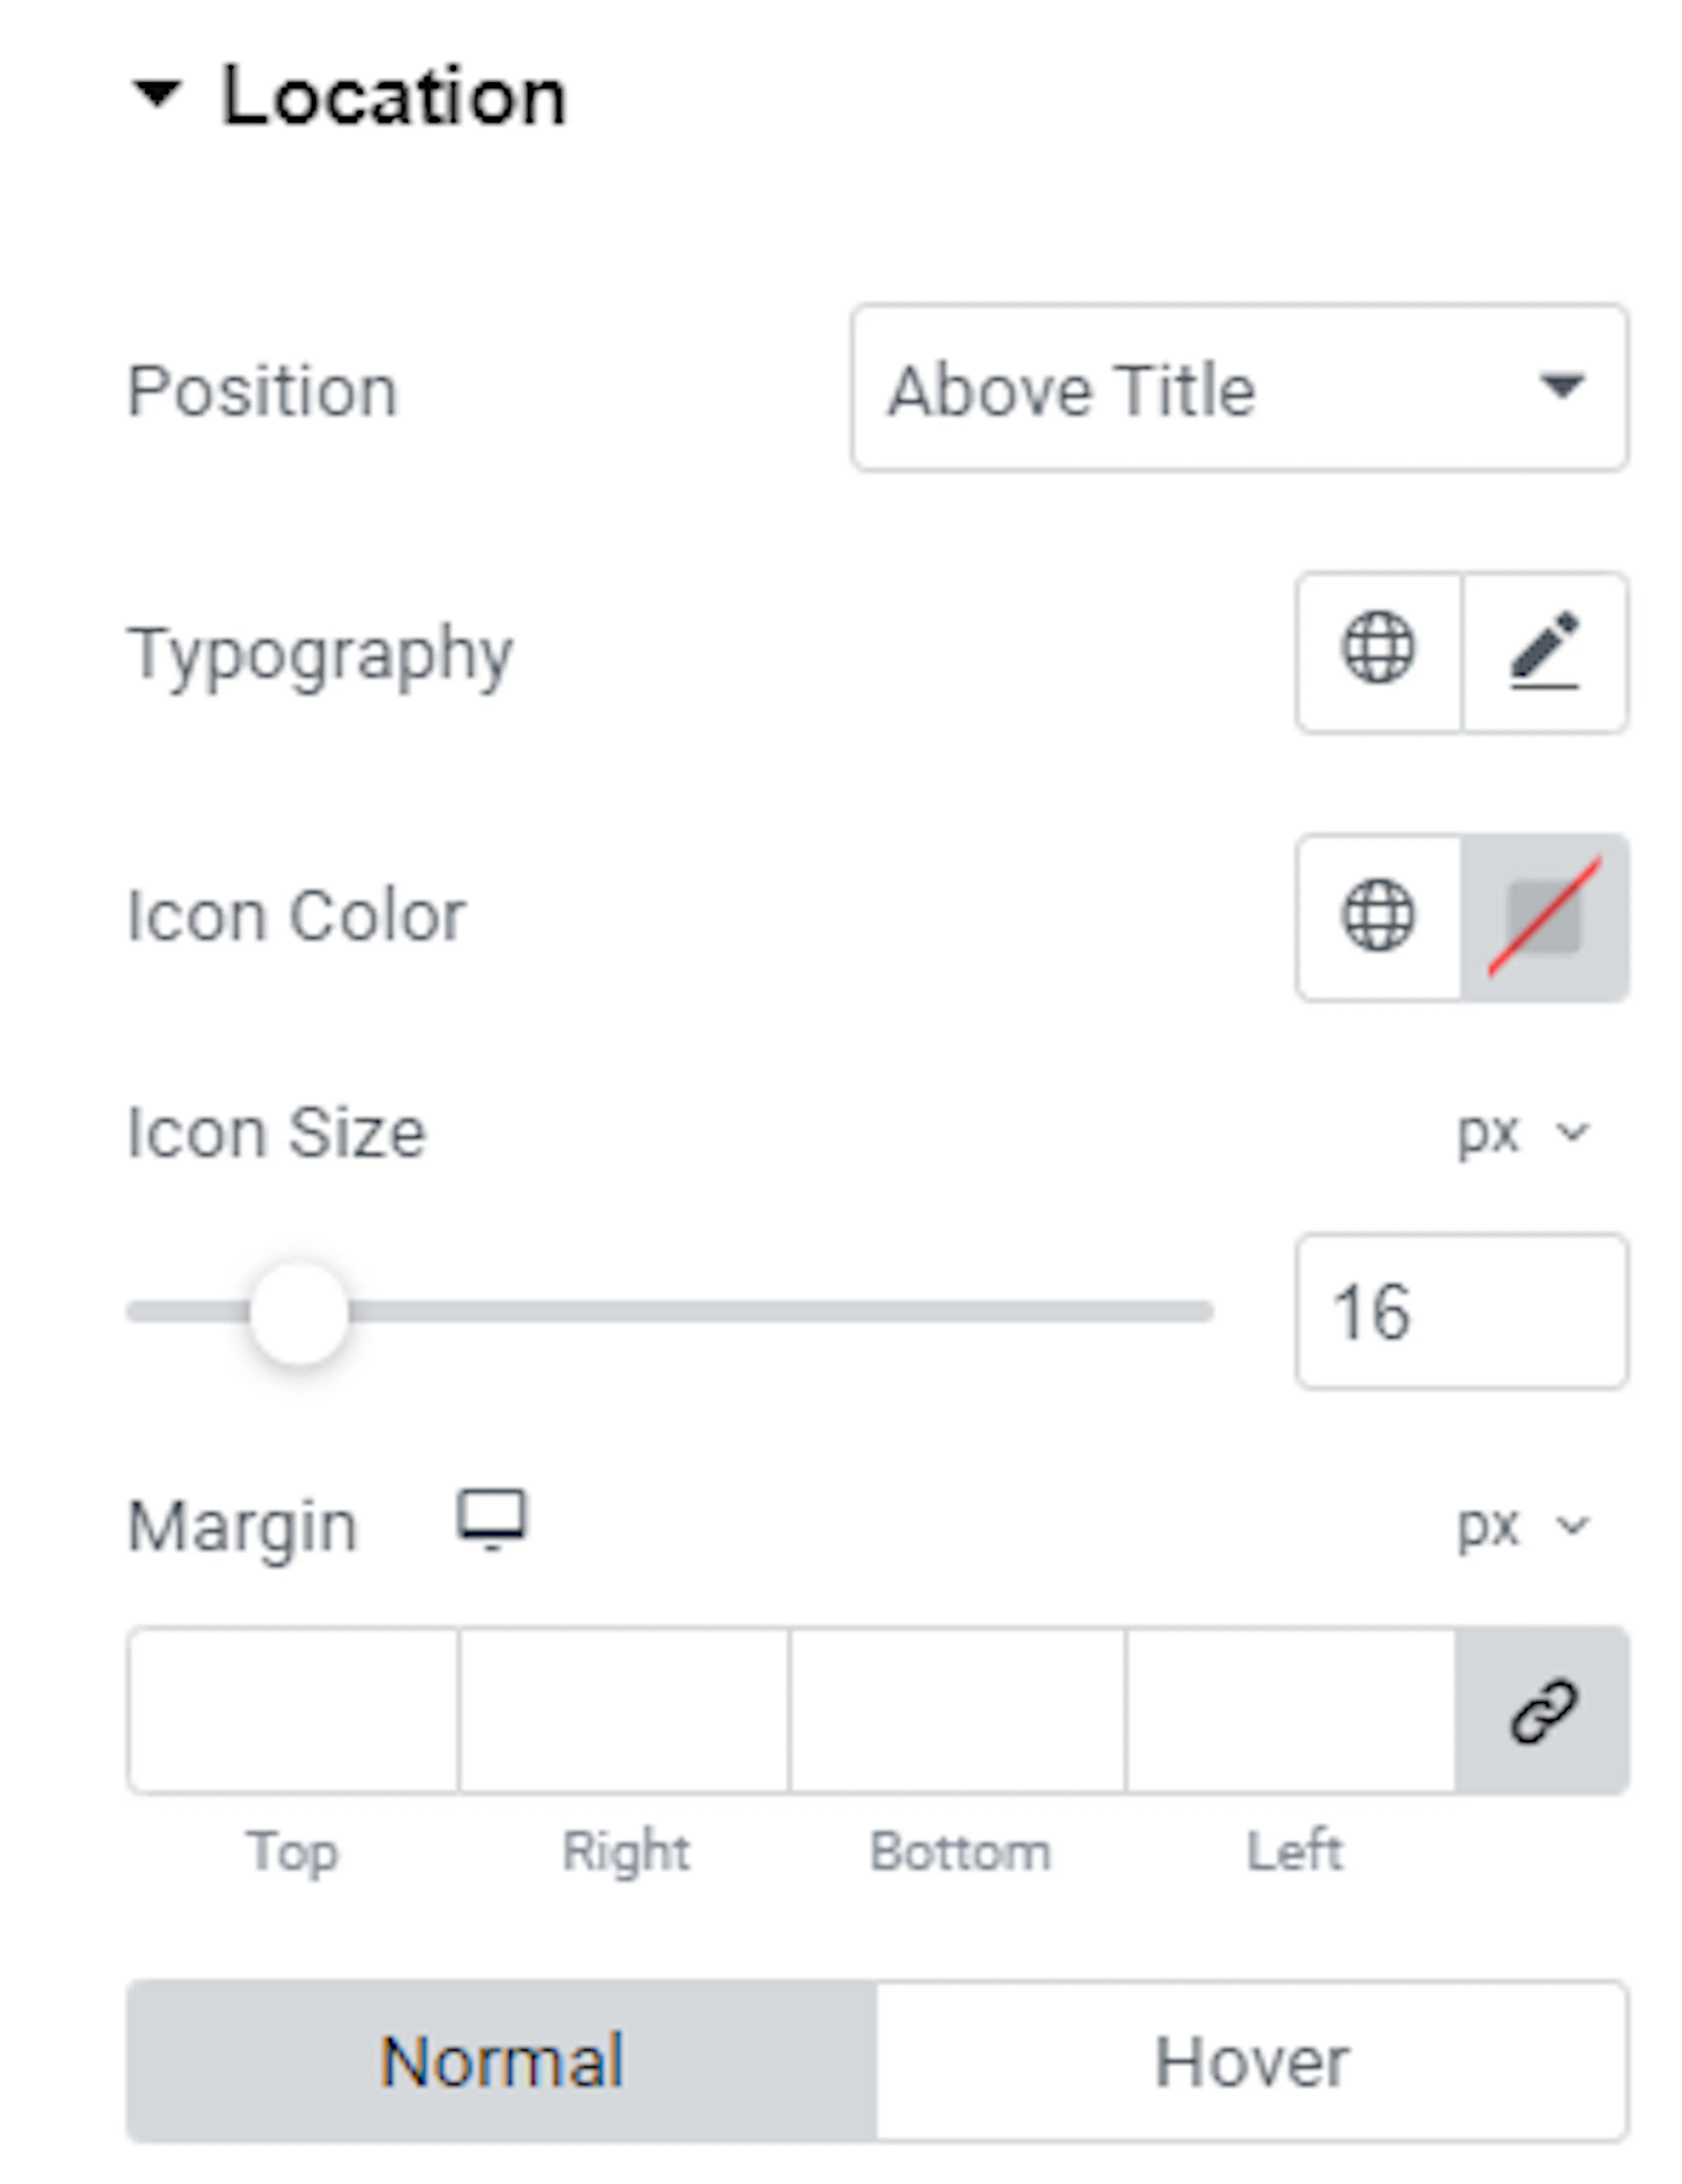Open the Position dropdown showing Above Title

pyautogui.click(x=1239, y=388)
